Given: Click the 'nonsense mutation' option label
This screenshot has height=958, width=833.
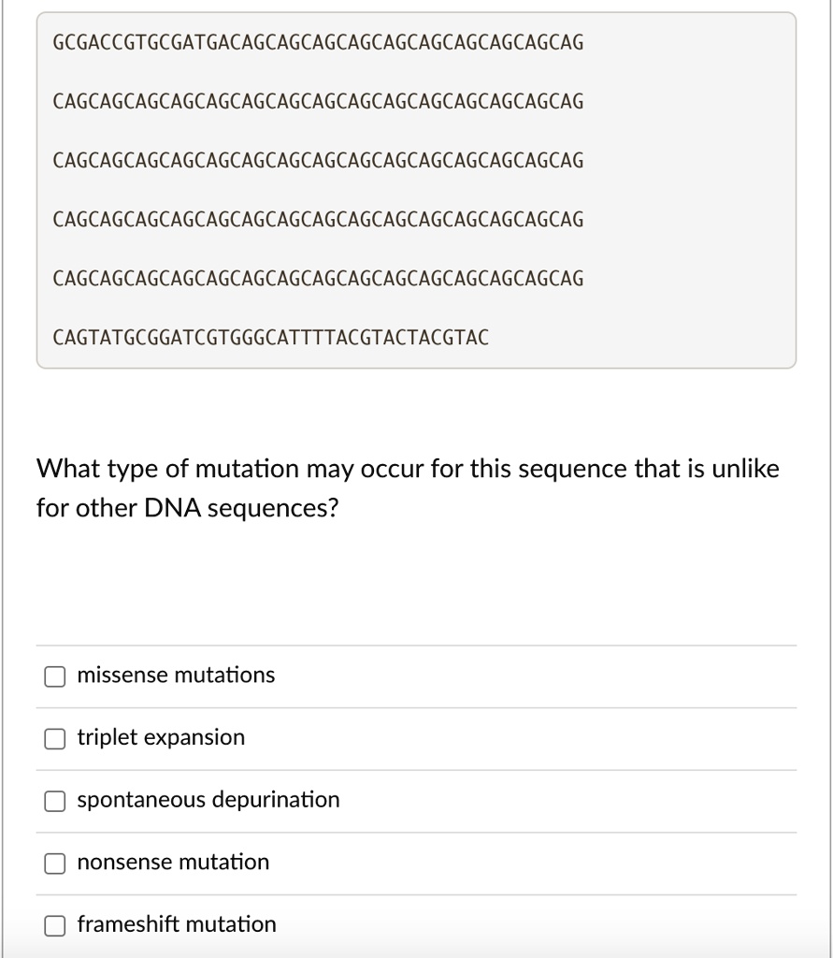Looking at the screenshot, I should (173, 862).
